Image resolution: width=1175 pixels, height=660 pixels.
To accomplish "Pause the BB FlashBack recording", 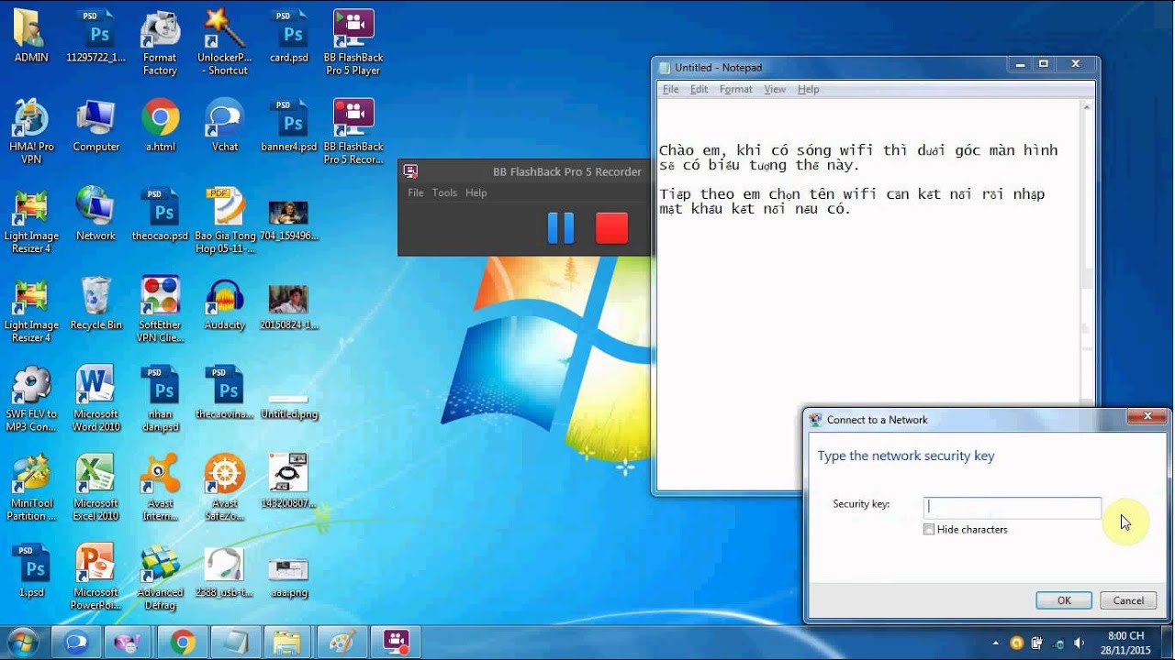I will 561,228.
